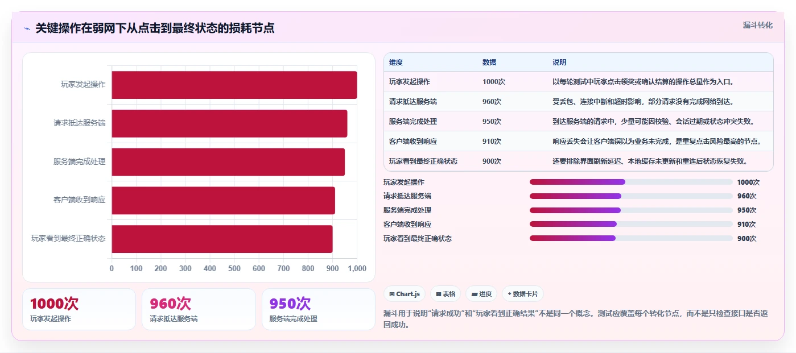Click the 请求抵达服务端 chart bar
The height and width of the screenshot is (353, 796).
[x=229, y=123]
